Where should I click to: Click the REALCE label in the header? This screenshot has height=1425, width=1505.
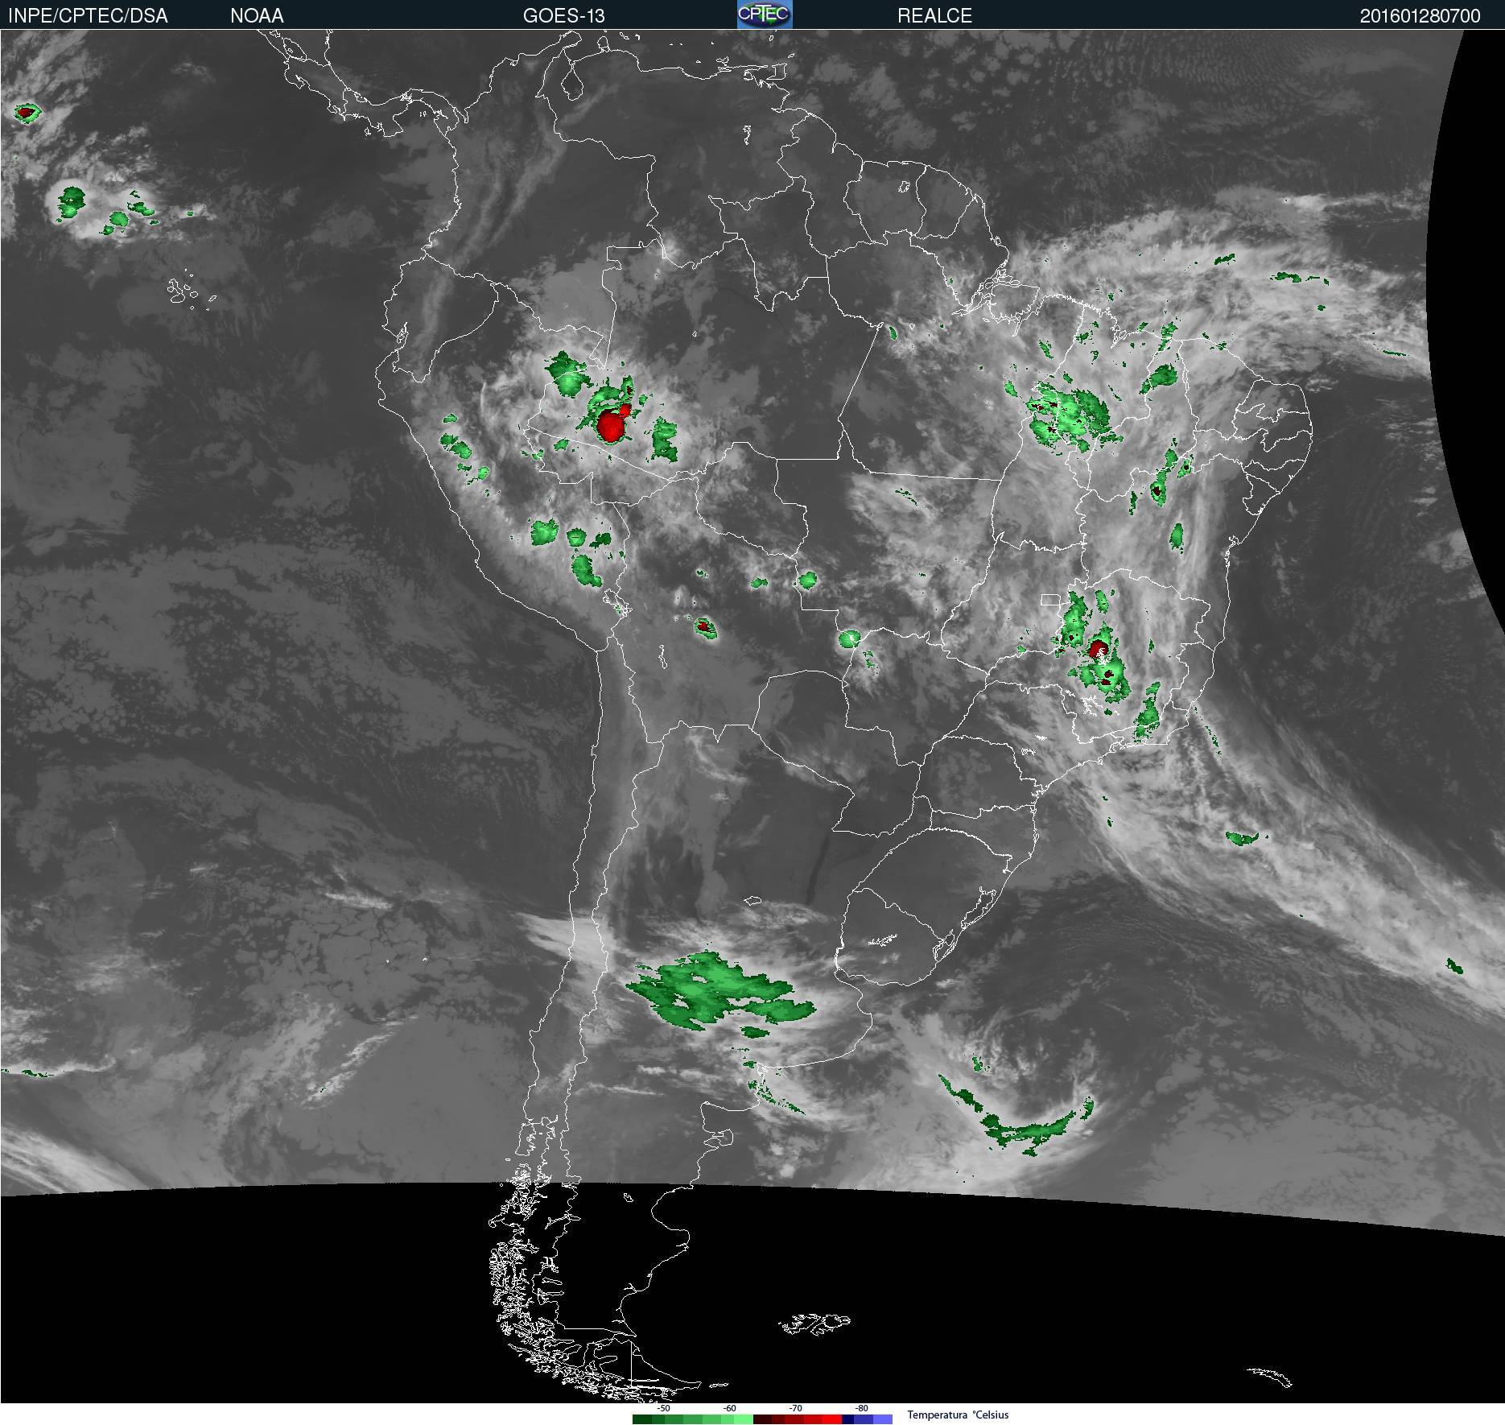[934, 16]
